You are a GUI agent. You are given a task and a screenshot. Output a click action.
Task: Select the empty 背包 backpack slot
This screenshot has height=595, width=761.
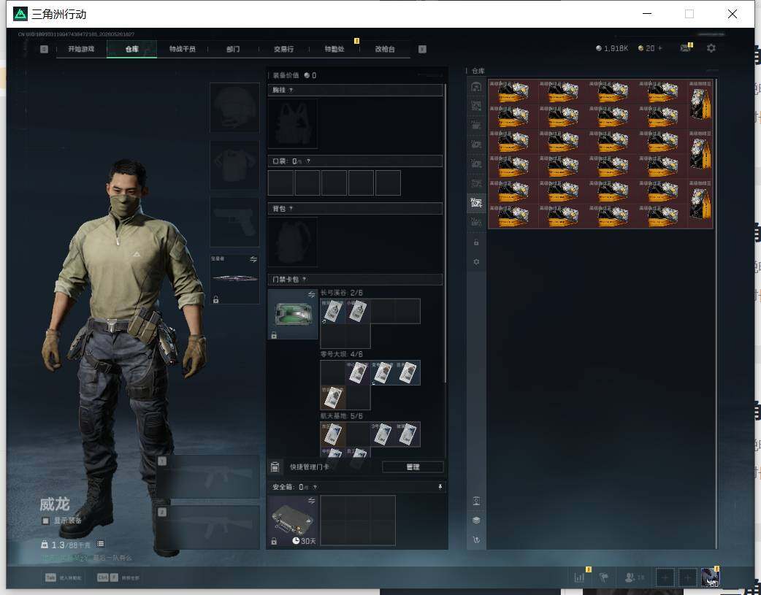pos(293,242)
